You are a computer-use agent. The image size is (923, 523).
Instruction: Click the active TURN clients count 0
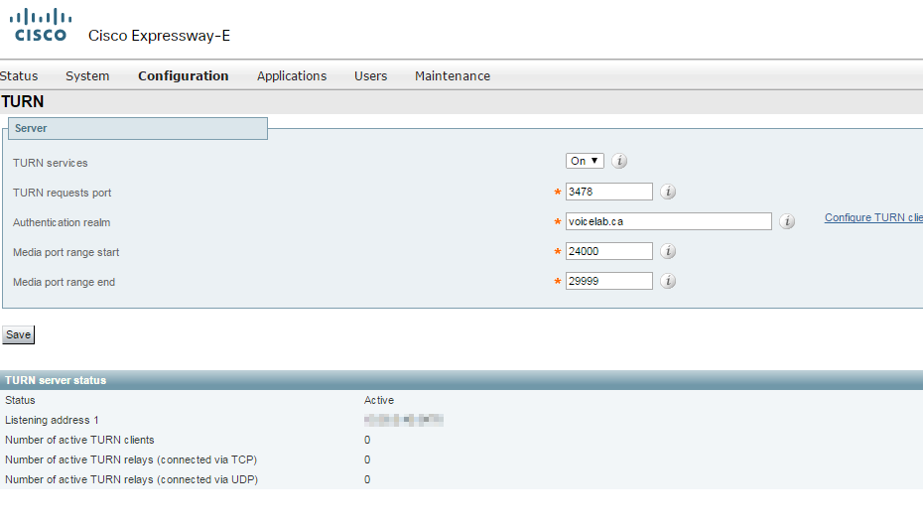tap(367, 440)
